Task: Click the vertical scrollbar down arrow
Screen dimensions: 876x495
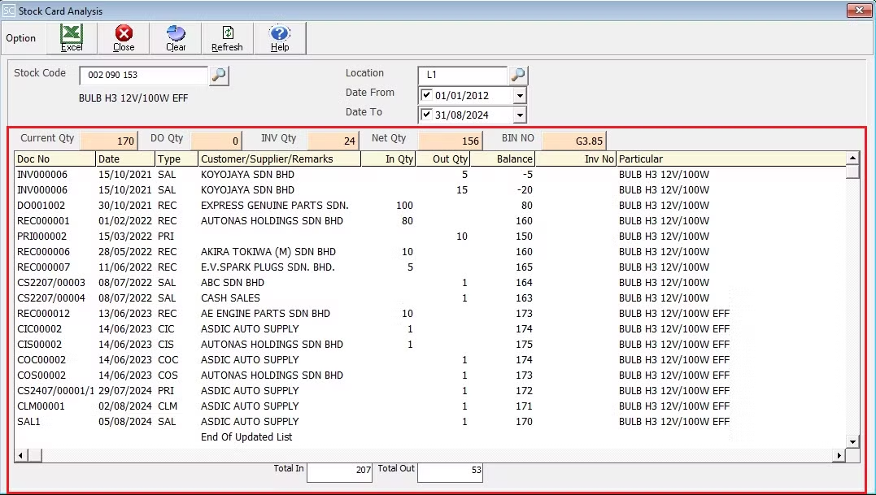Action: [853, 442]
